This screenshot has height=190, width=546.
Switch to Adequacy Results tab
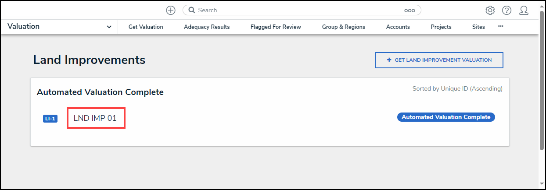207,27
